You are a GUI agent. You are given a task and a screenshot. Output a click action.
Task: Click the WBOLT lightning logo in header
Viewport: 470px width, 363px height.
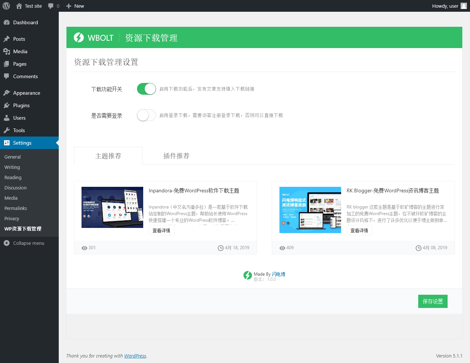pos(79,37)
